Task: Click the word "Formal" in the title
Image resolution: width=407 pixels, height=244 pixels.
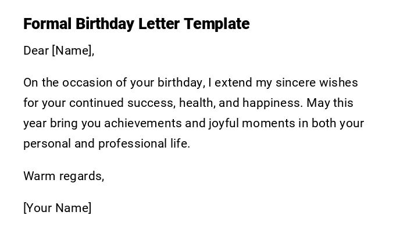Action: pos(48,24)
